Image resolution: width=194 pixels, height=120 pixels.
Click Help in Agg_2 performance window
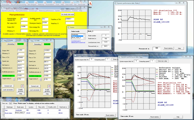[x=178, y=117]
